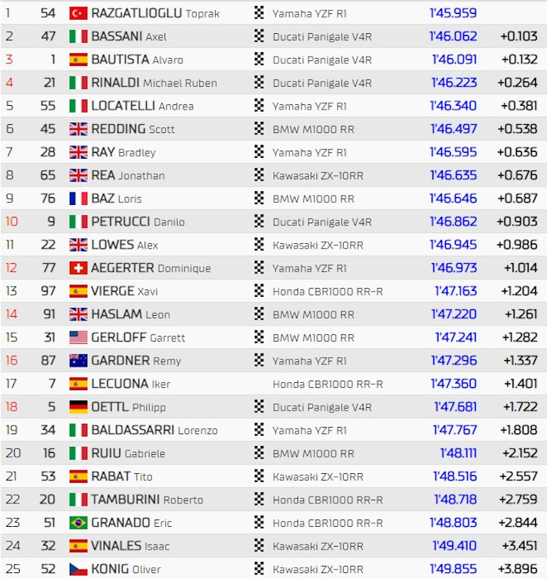Click the Australian flag beside GARDNER Remy
547x579 pixels.
click(x=79, y=361)
